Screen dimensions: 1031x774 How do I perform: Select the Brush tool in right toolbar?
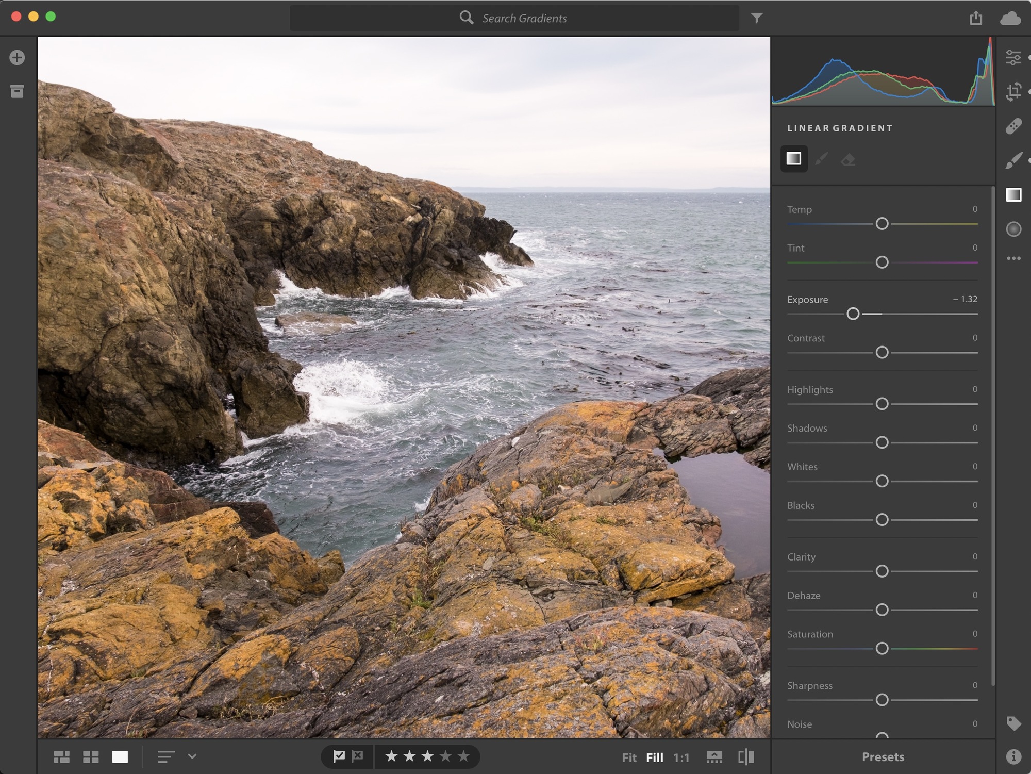1013,160
